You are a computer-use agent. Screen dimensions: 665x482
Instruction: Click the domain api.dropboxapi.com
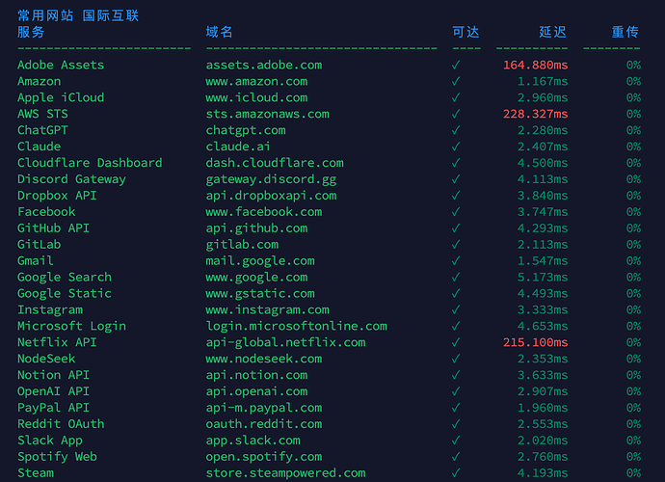[x=271, y=196]
